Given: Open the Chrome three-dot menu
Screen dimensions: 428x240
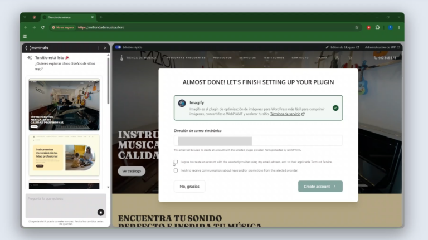Looking at the screenshot, I should coord(399,27).
